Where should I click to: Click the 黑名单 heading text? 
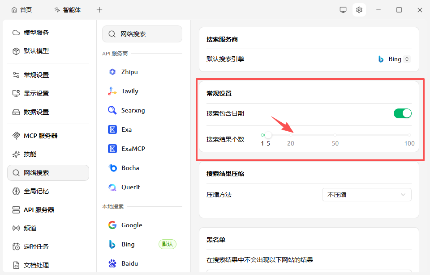215,240
